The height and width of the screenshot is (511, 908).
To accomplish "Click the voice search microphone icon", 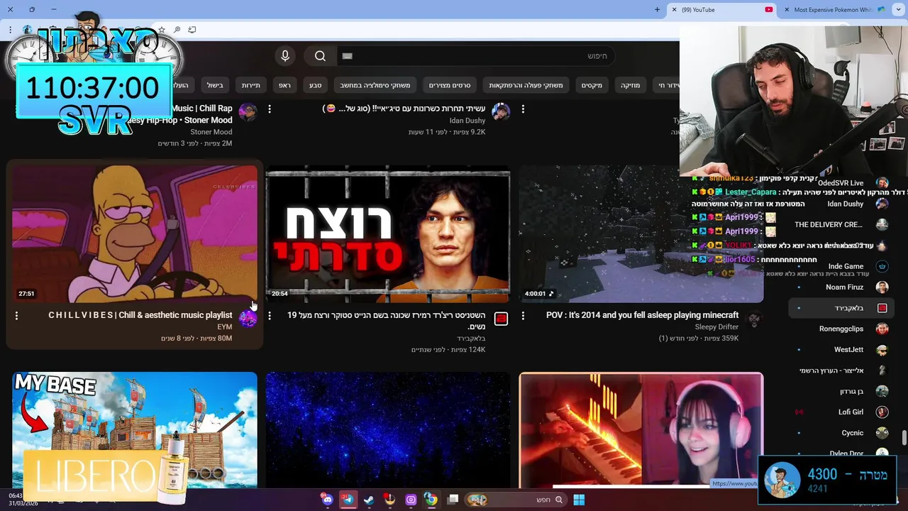I will (285, 56).
